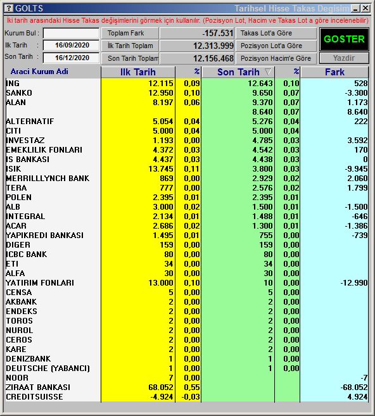Select the POLEN row

(x=187, y=198)
